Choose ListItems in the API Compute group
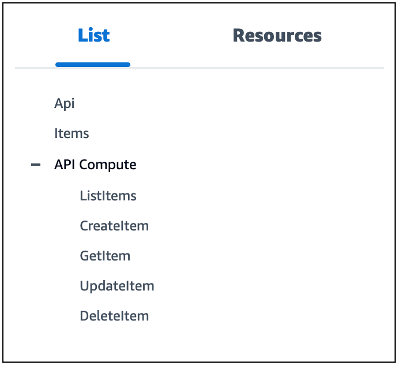This screenshot has width=398, height=365. (108, 196)
